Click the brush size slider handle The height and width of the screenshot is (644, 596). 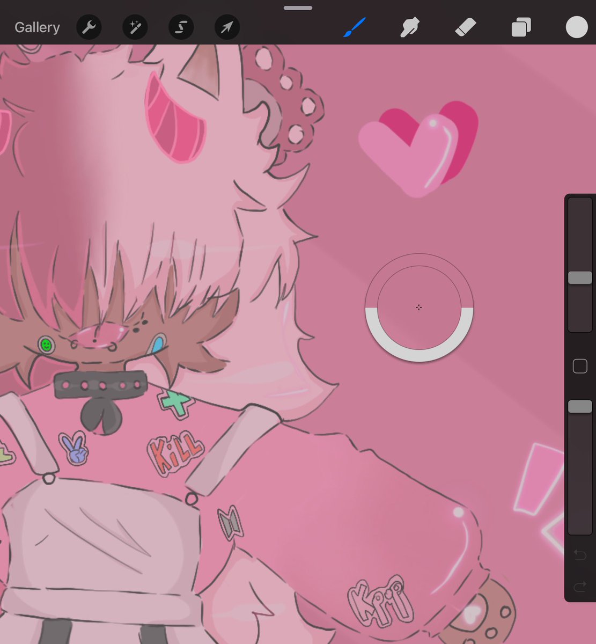580,277
